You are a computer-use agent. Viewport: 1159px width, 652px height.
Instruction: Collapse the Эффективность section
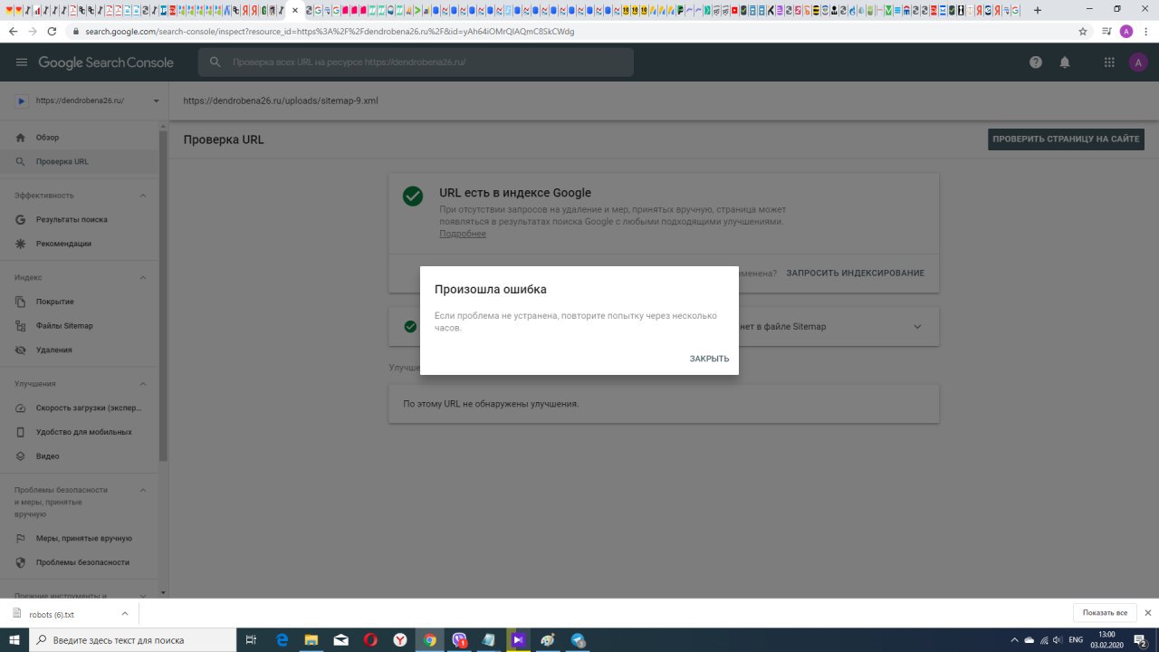[x=142, y=196]
